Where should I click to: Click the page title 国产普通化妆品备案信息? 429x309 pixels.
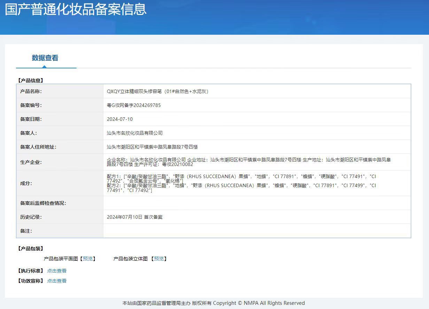[x=76, y=9]
